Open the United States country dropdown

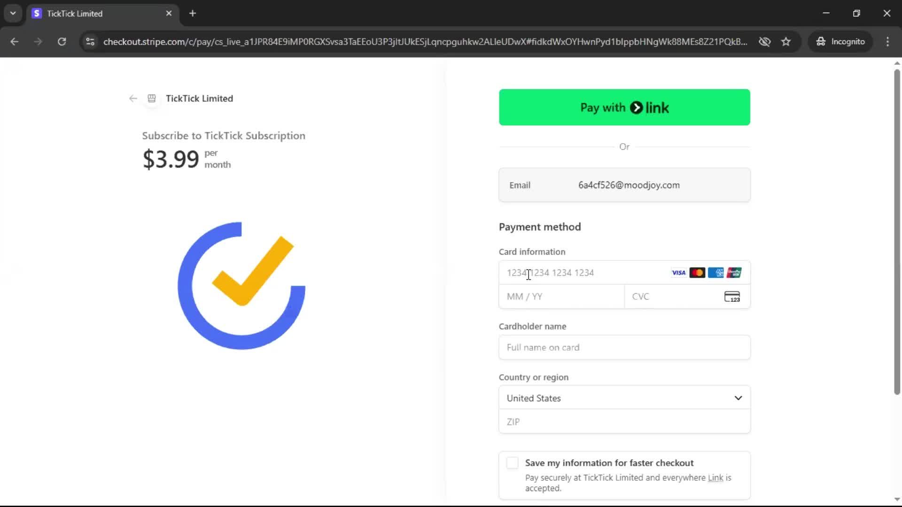624,398
